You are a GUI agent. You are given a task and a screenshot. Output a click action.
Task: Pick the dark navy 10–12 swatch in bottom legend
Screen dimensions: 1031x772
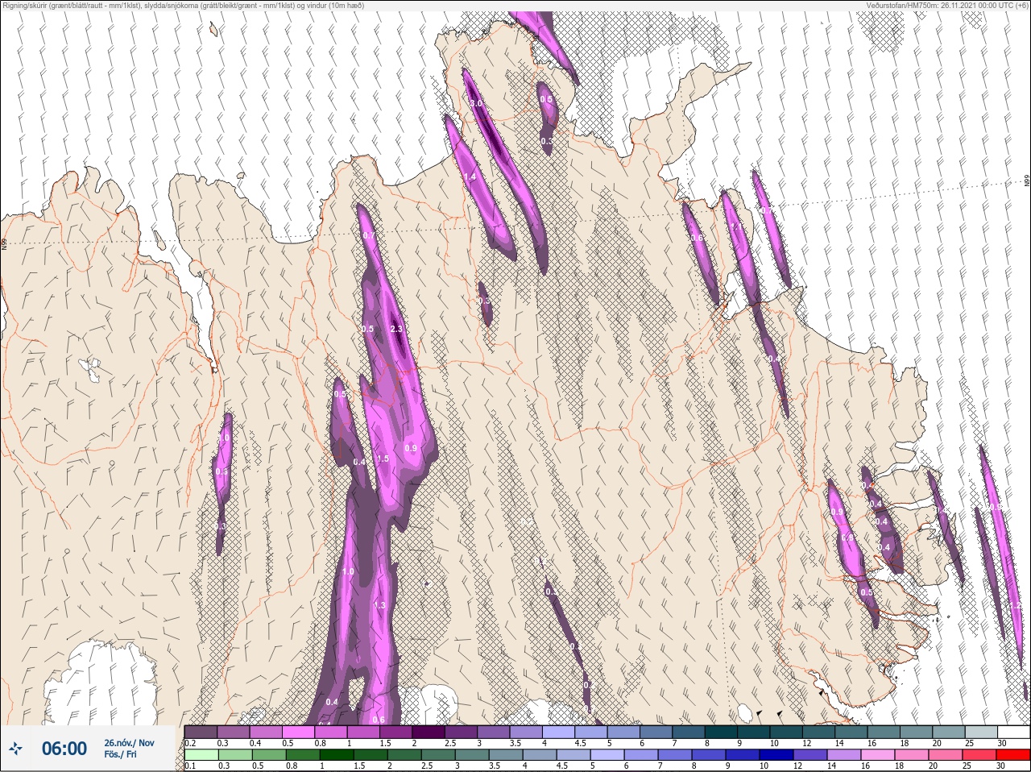coord(776,755)
